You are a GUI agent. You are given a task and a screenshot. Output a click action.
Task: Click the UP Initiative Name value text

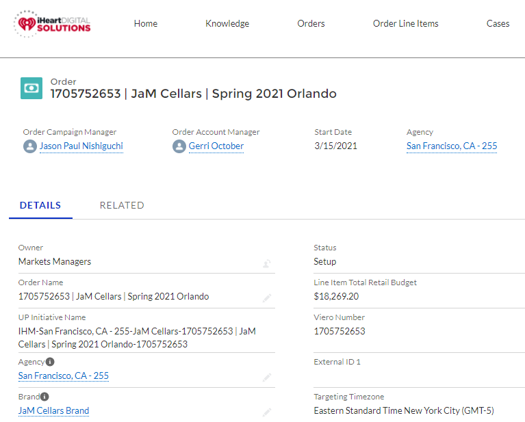(x=137, y=338)
